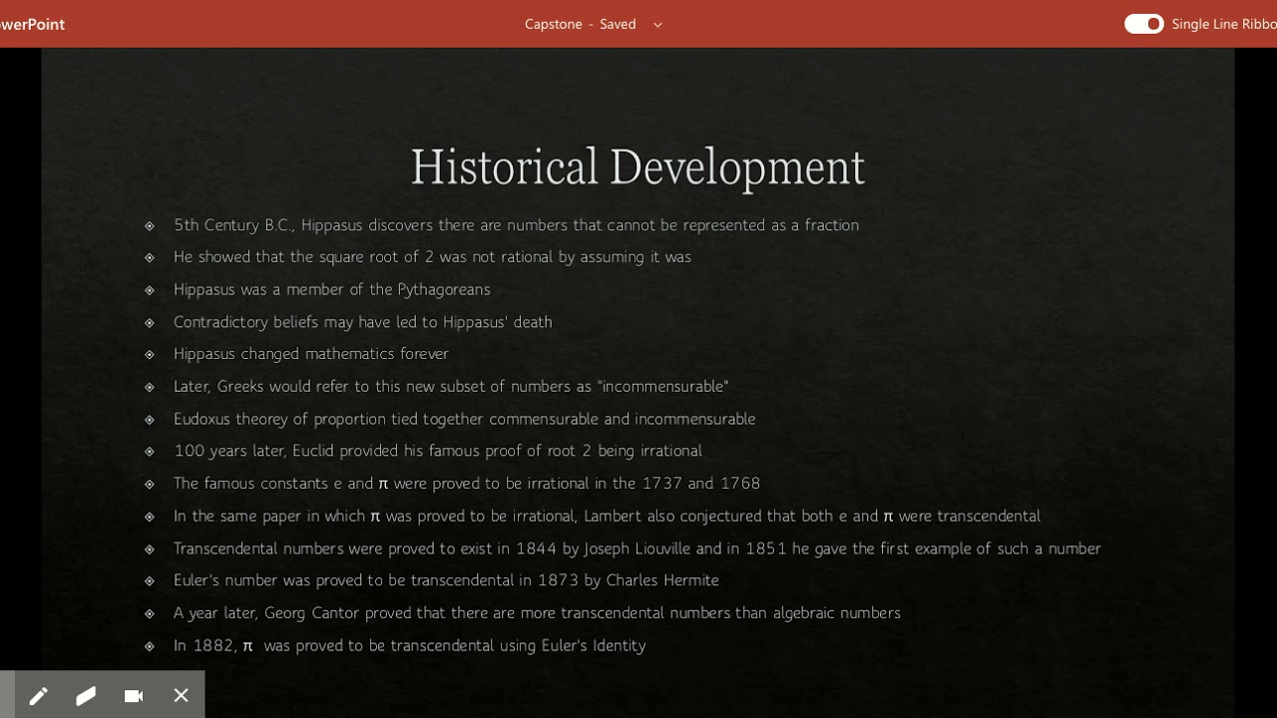Click the Single Line Ribbon label
The height and width of the screenshot is (718, 1277).
1224,24
